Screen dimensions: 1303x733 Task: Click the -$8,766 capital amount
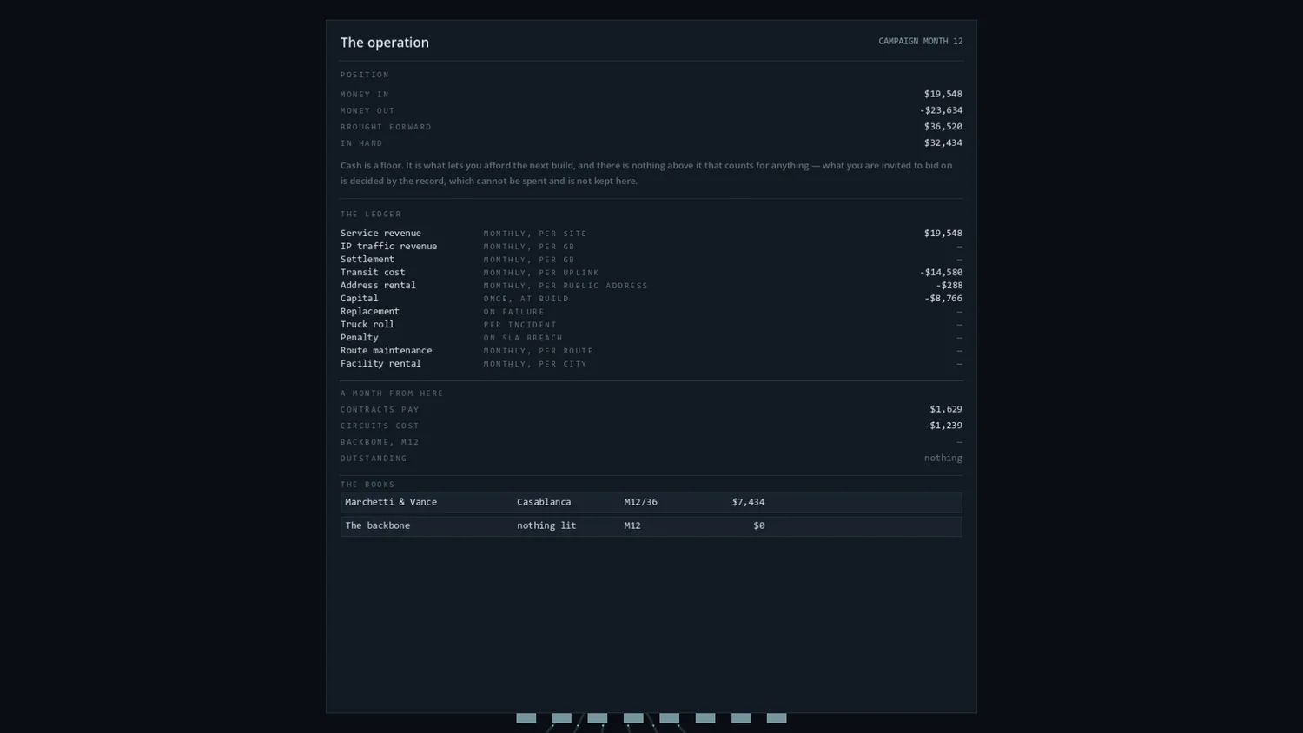[943, 298]
